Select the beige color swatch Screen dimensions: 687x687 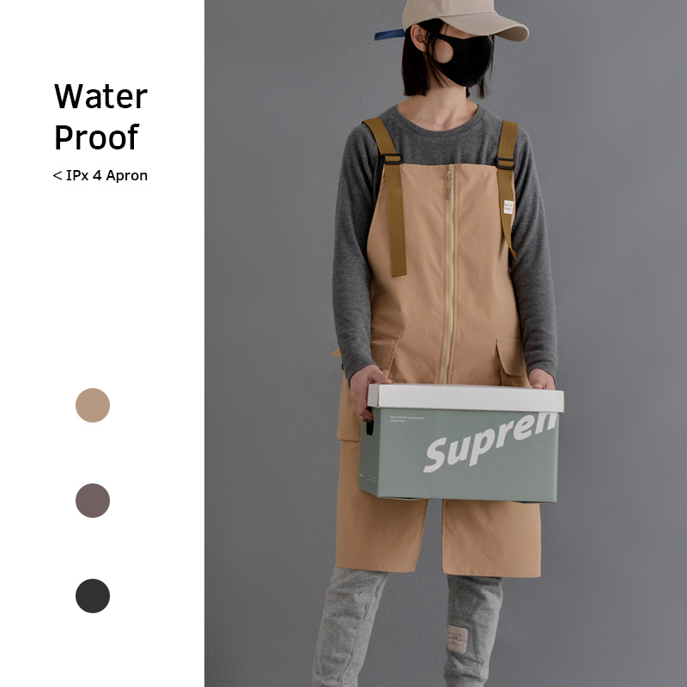coord(93,405)
